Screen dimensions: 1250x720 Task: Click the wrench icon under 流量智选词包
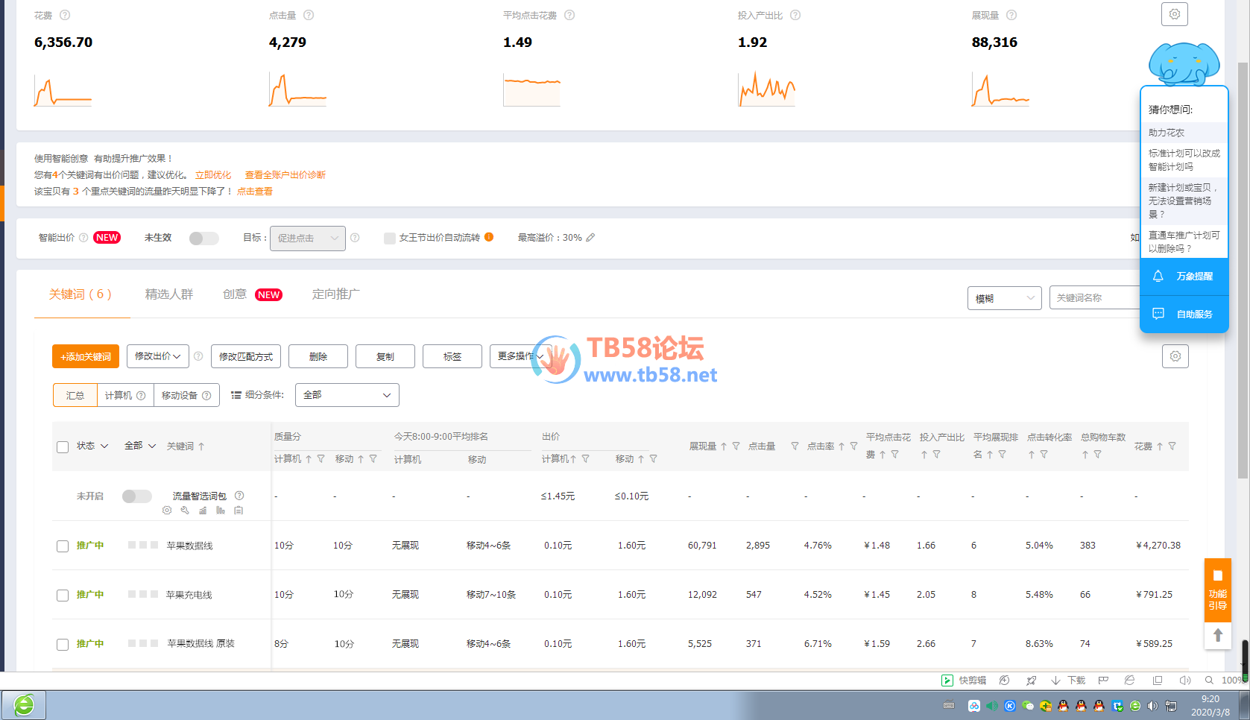(x=185, y=511)
